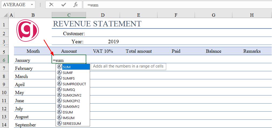Click the column C header
This screenshot has height=128, width=272.
click(x=69, y=15)
